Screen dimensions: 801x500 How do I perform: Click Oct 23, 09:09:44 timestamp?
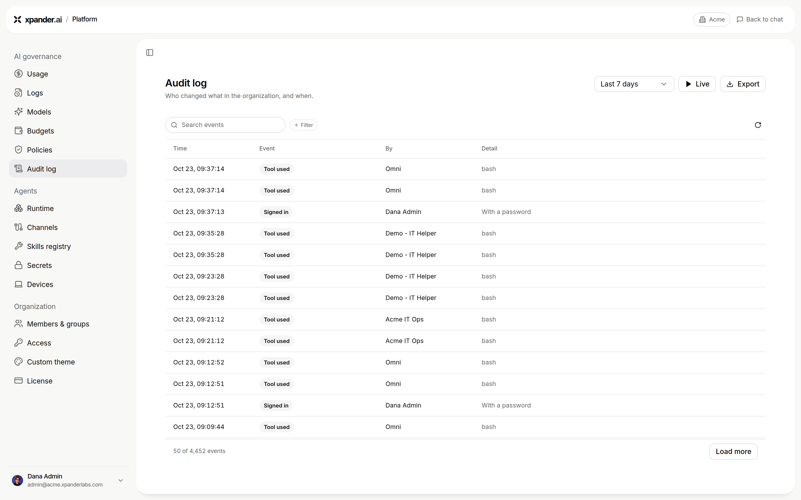pyautogui.click(x=198, y=427)
